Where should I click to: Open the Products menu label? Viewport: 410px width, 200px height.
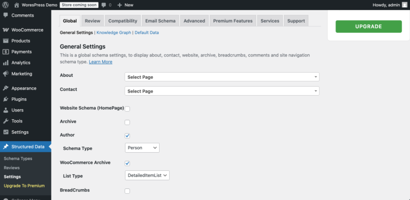click(x=21, y=41)
